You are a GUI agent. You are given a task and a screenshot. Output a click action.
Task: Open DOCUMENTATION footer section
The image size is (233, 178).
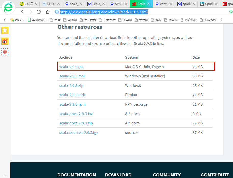point(77,175)
